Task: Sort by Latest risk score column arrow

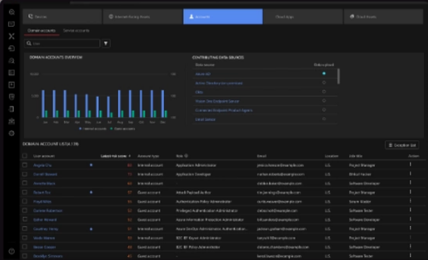Action: click(x=130, y=156)
